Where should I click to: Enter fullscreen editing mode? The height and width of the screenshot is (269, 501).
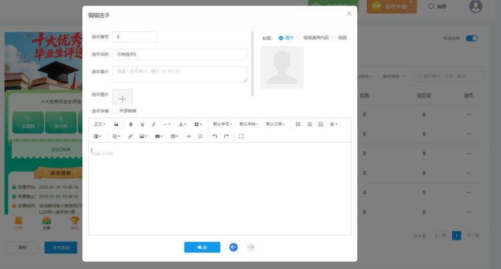241,136
